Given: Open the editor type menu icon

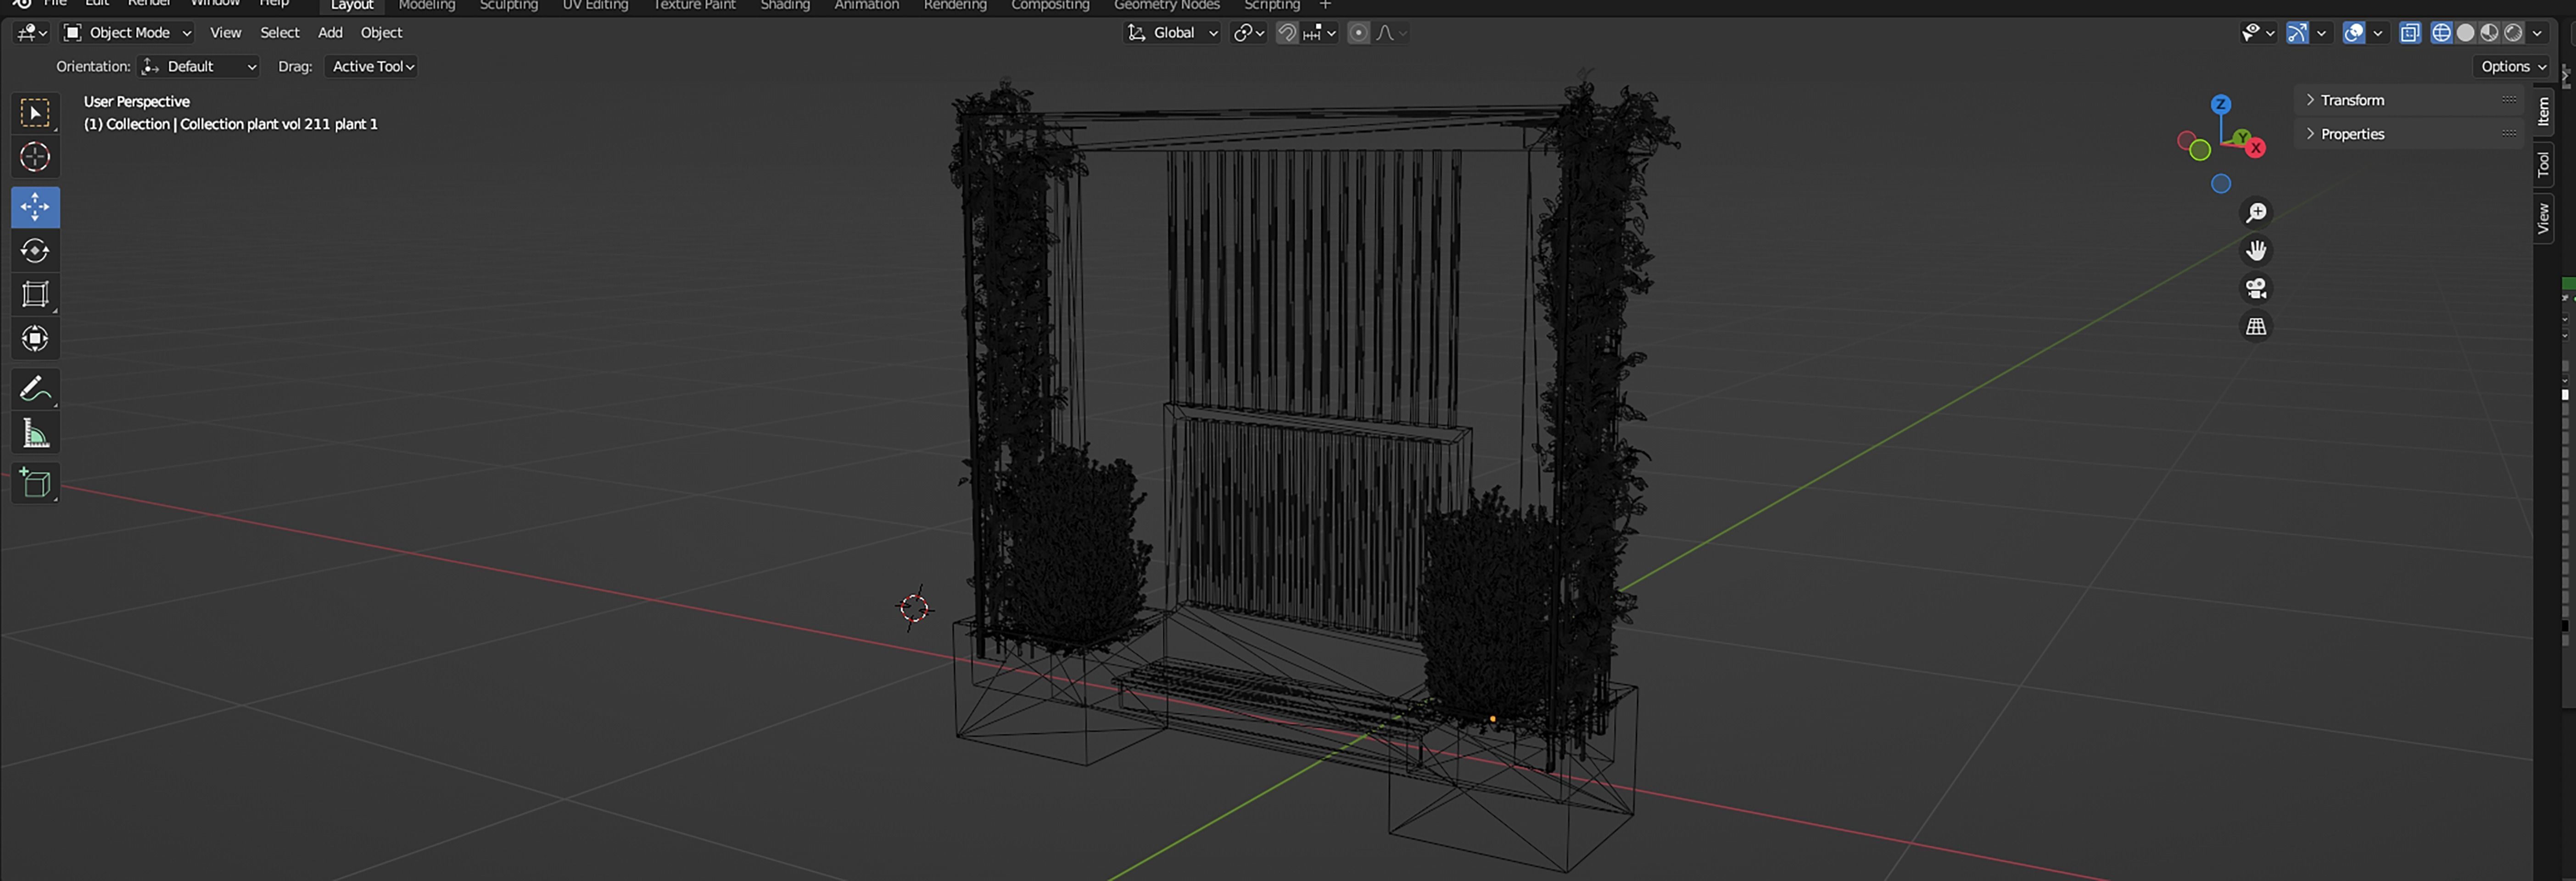Looking at the screenshot, I should 31,33.
